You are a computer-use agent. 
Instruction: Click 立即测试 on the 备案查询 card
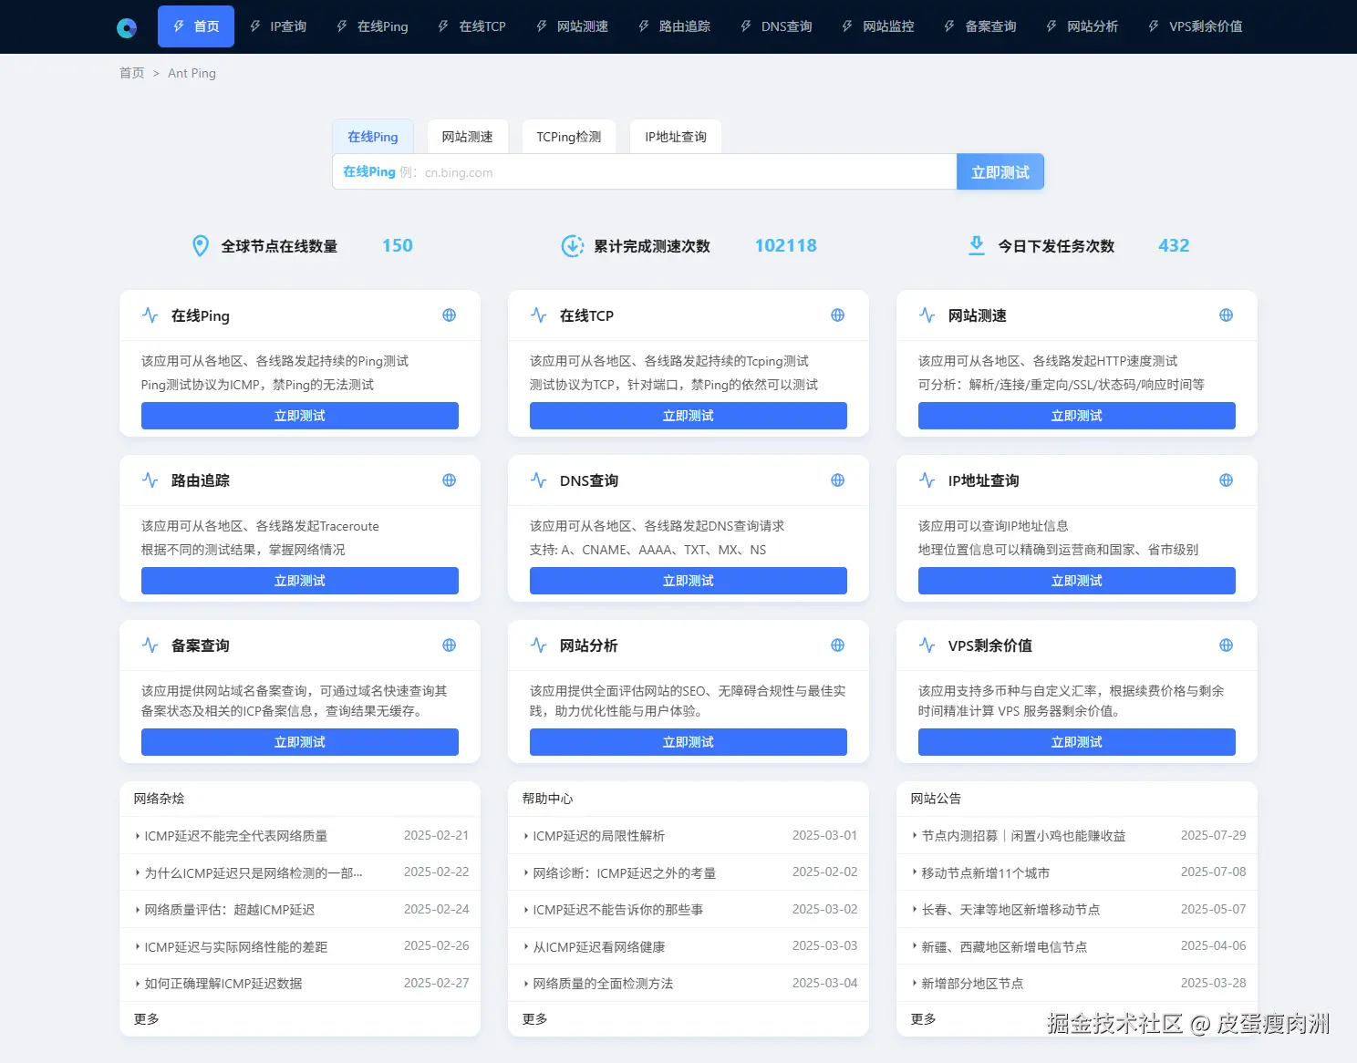[x=300, y=741]
